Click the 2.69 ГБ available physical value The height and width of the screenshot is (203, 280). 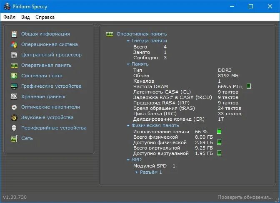(204, 142)
